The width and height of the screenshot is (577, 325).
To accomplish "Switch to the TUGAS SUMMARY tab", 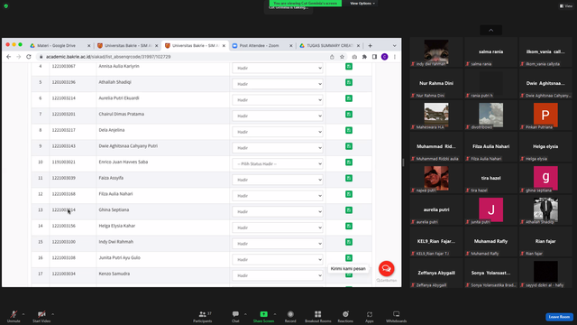I will click(330, 46).
